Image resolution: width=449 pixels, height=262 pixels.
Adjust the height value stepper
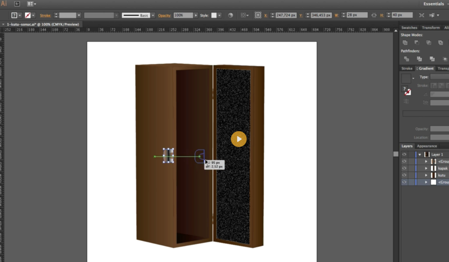tap(389, 15)
